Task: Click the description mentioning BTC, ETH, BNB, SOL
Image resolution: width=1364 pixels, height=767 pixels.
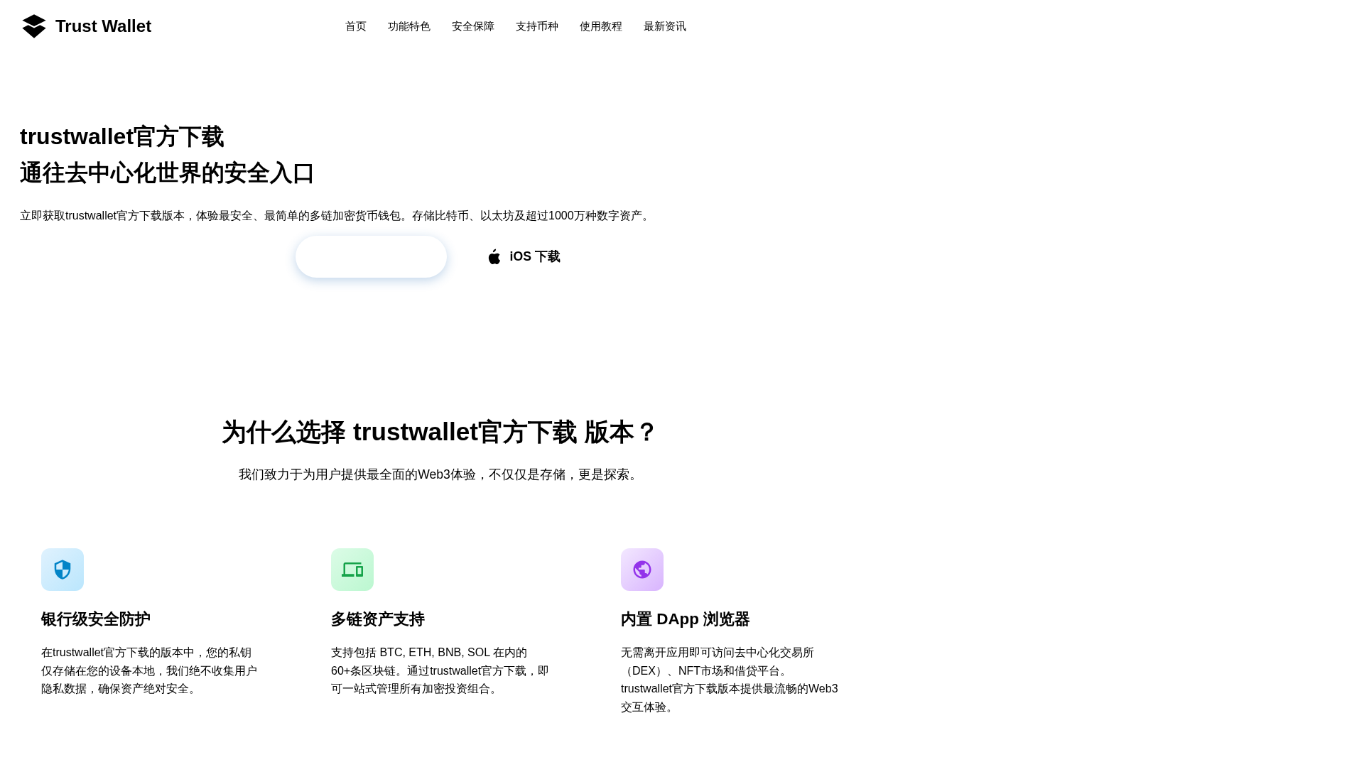Action: (x=440, y=670)
